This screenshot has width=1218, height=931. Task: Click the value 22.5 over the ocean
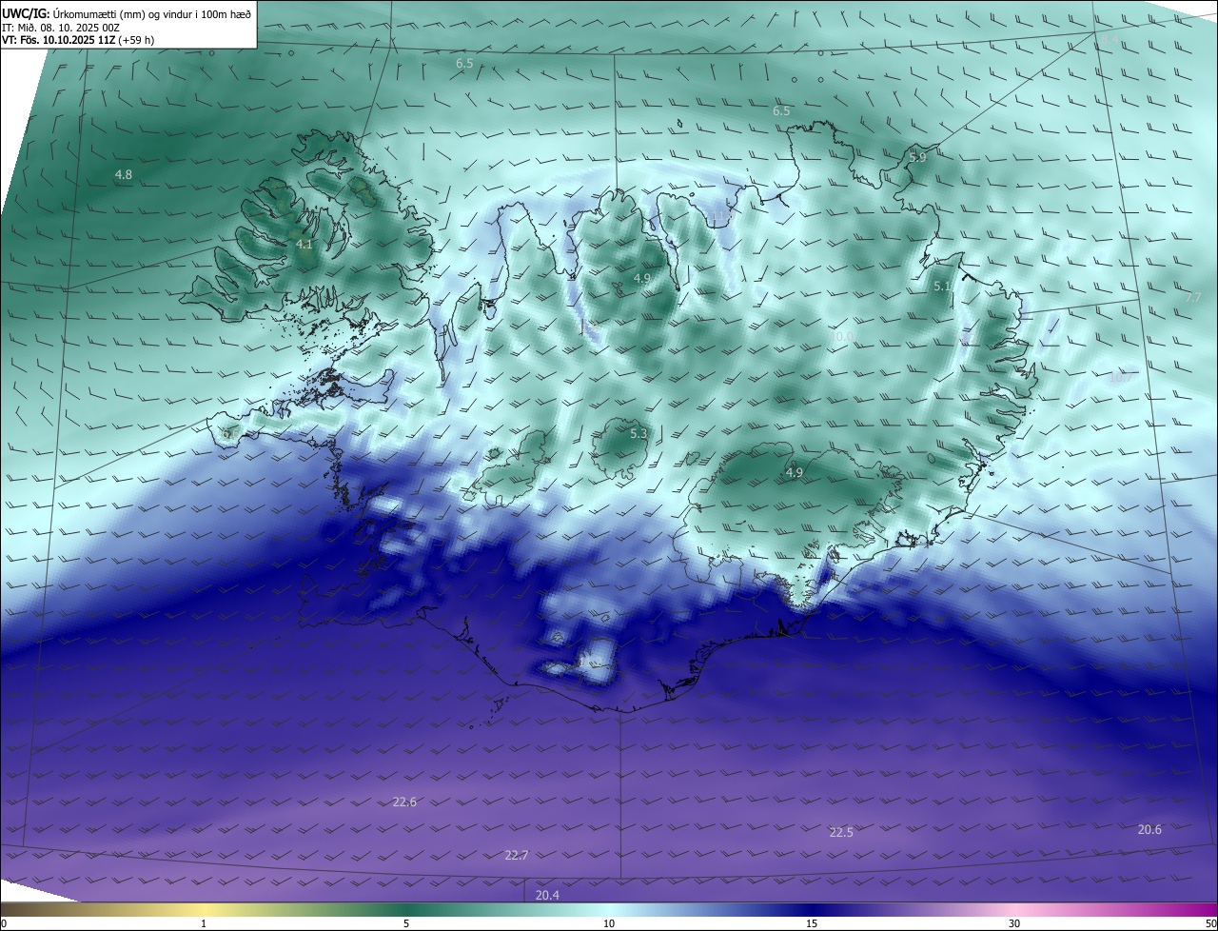(x=841, y=833)
